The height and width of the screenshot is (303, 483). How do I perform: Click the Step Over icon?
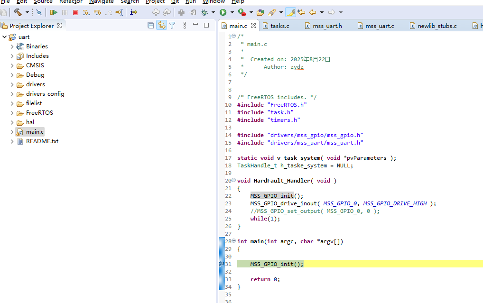click(x=97, y=12)
